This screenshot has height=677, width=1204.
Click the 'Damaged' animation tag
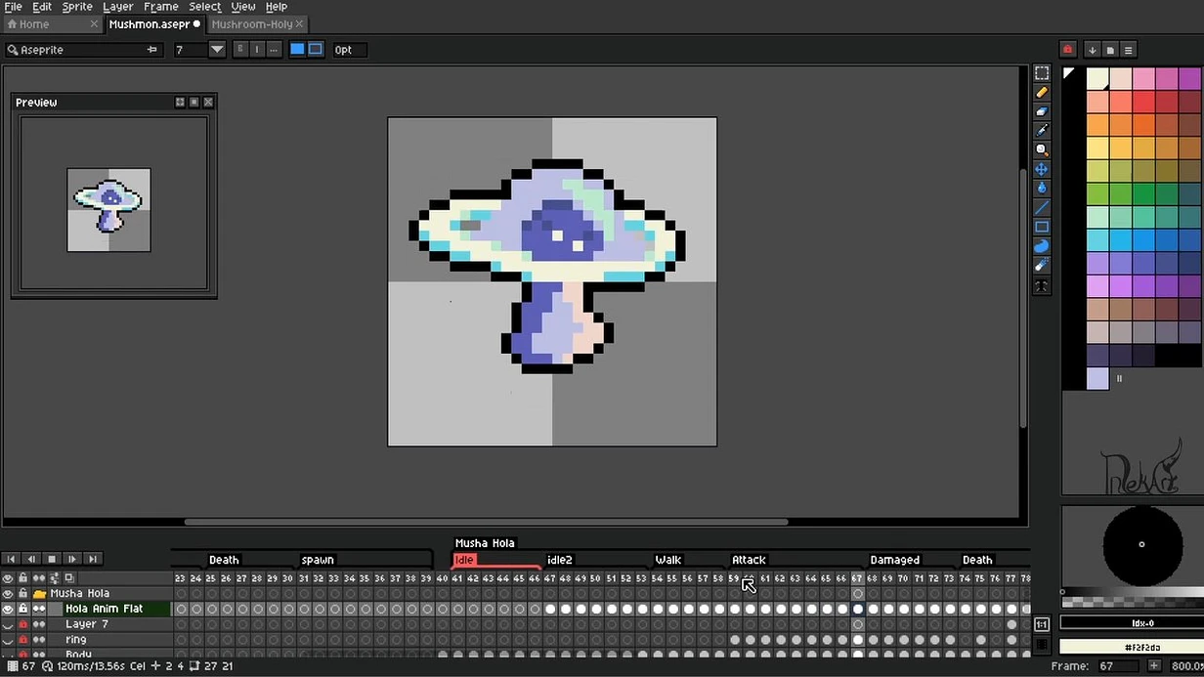895,560
